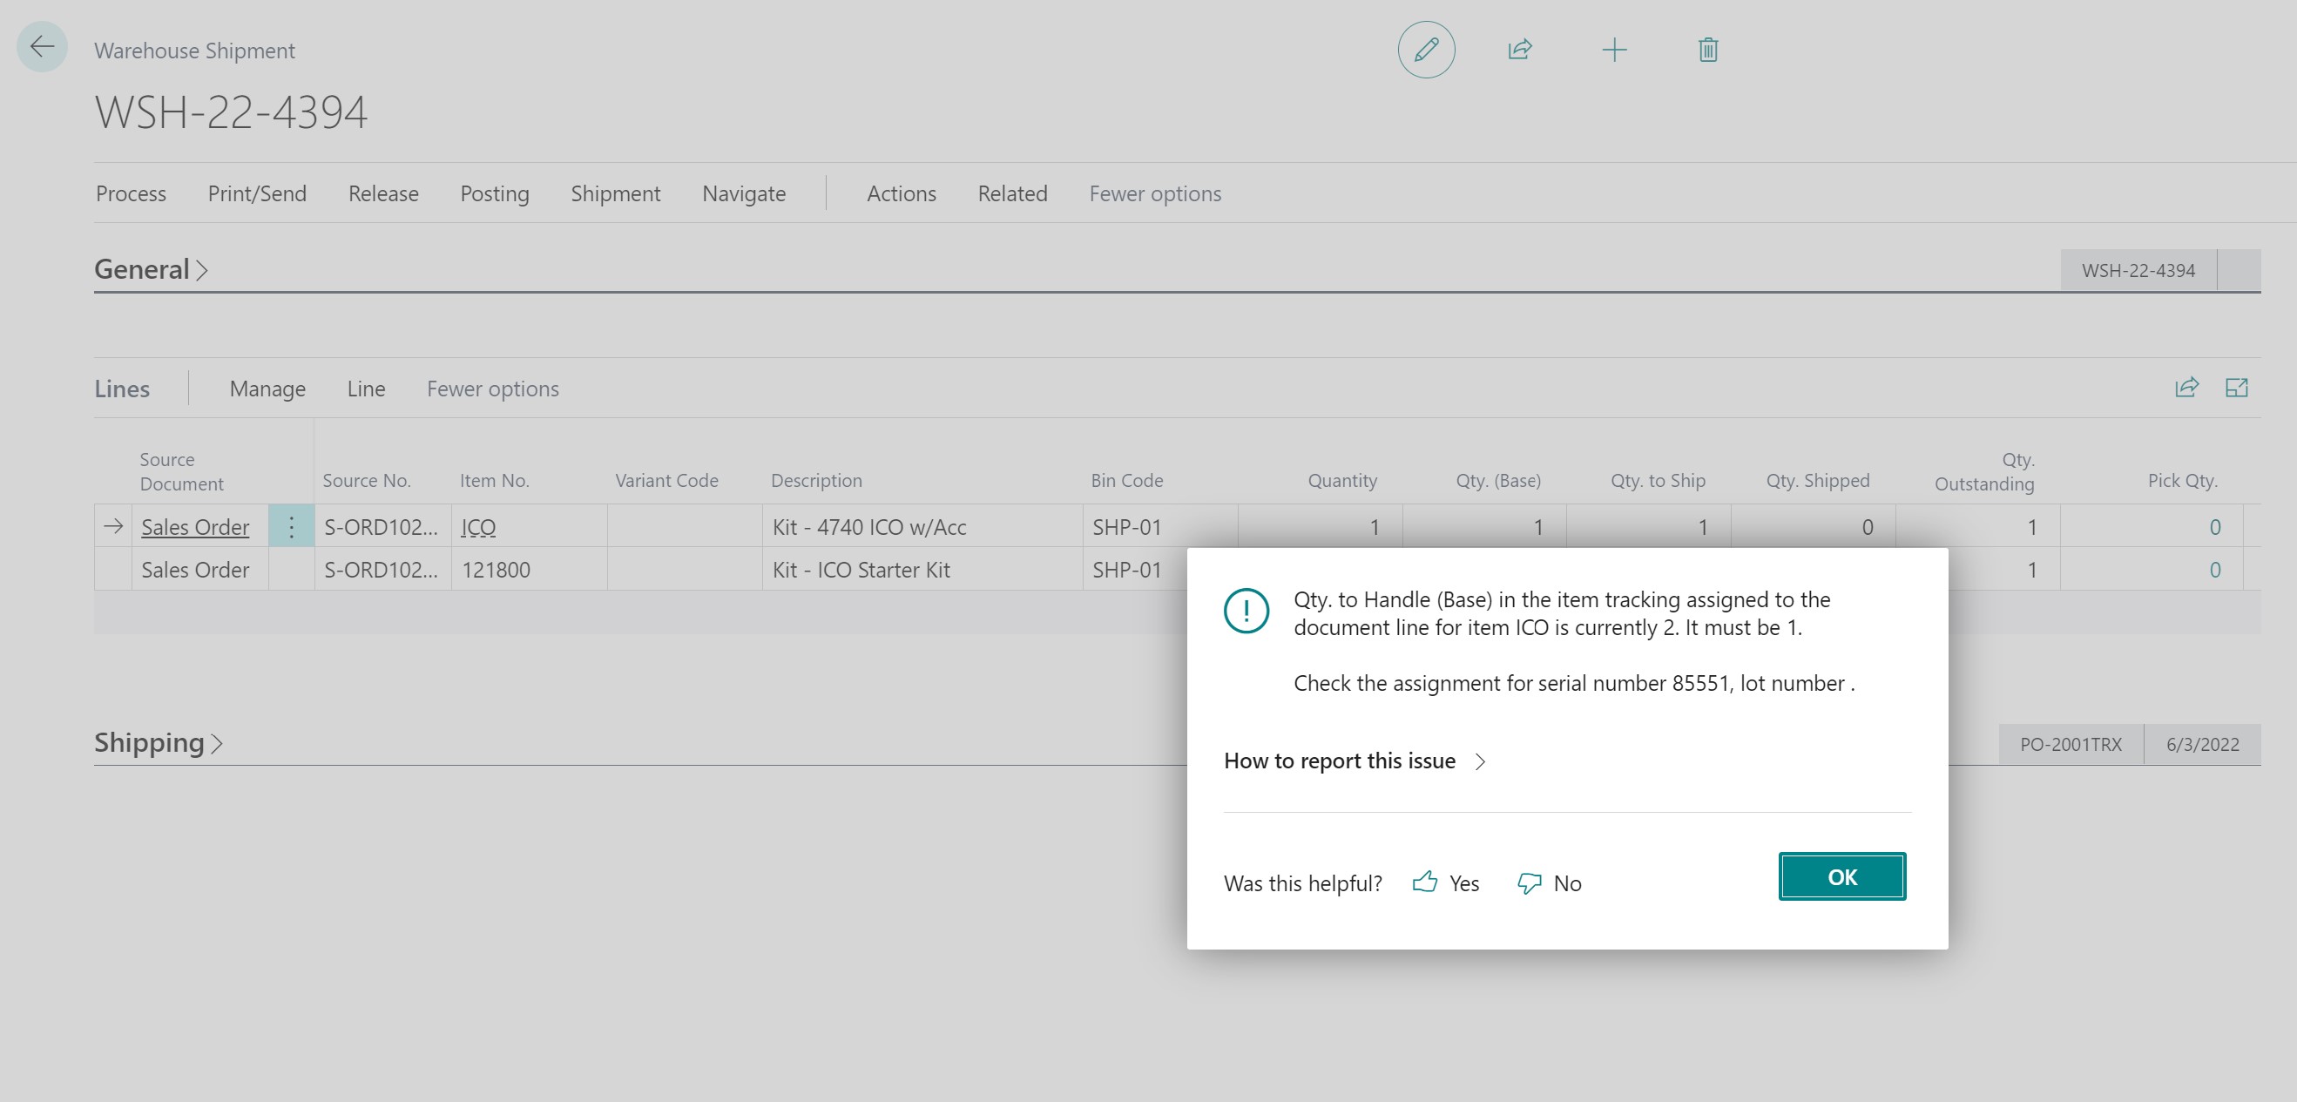
Task: Click the trash delete icon
Action: pos(1707,50)
